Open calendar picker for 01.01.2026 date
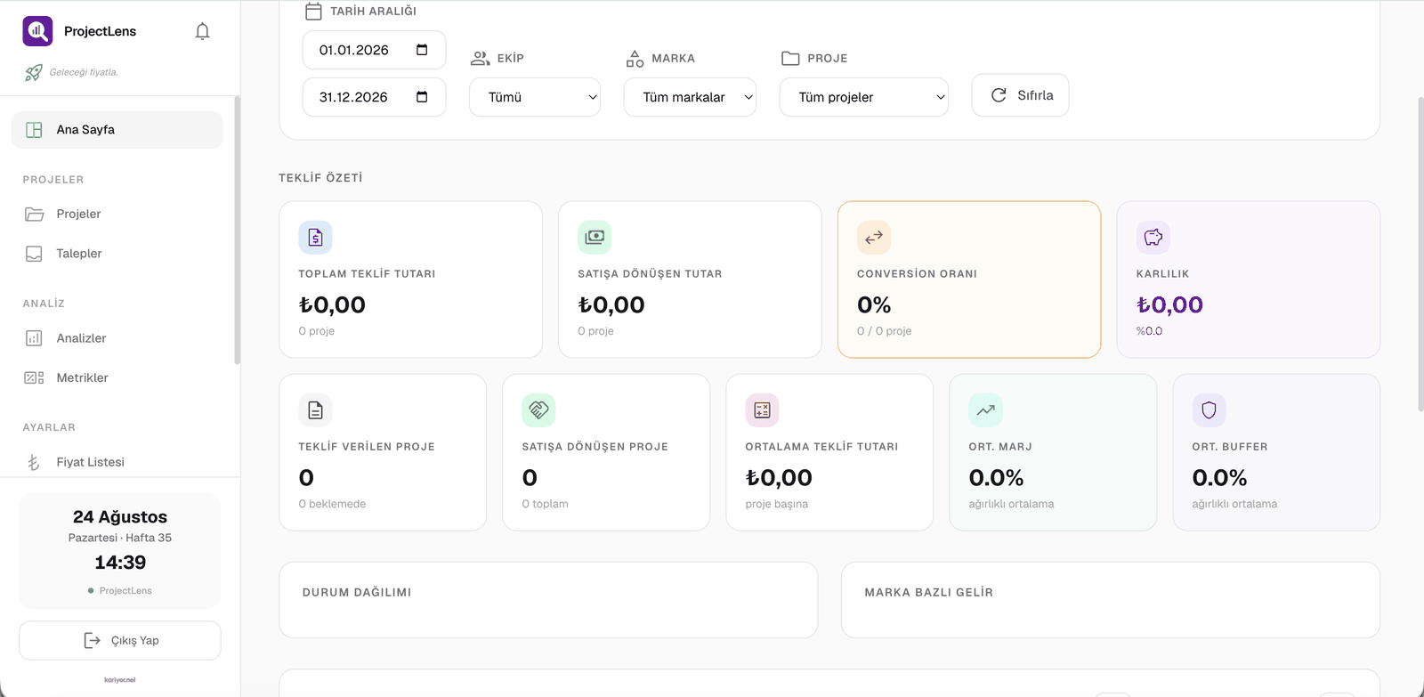1424x697 pixels. pyautogui.click(x=422, y=50)
